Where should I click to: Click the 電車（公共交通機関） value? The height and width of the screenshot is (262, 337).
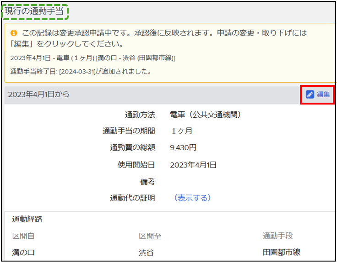point(205,115)
